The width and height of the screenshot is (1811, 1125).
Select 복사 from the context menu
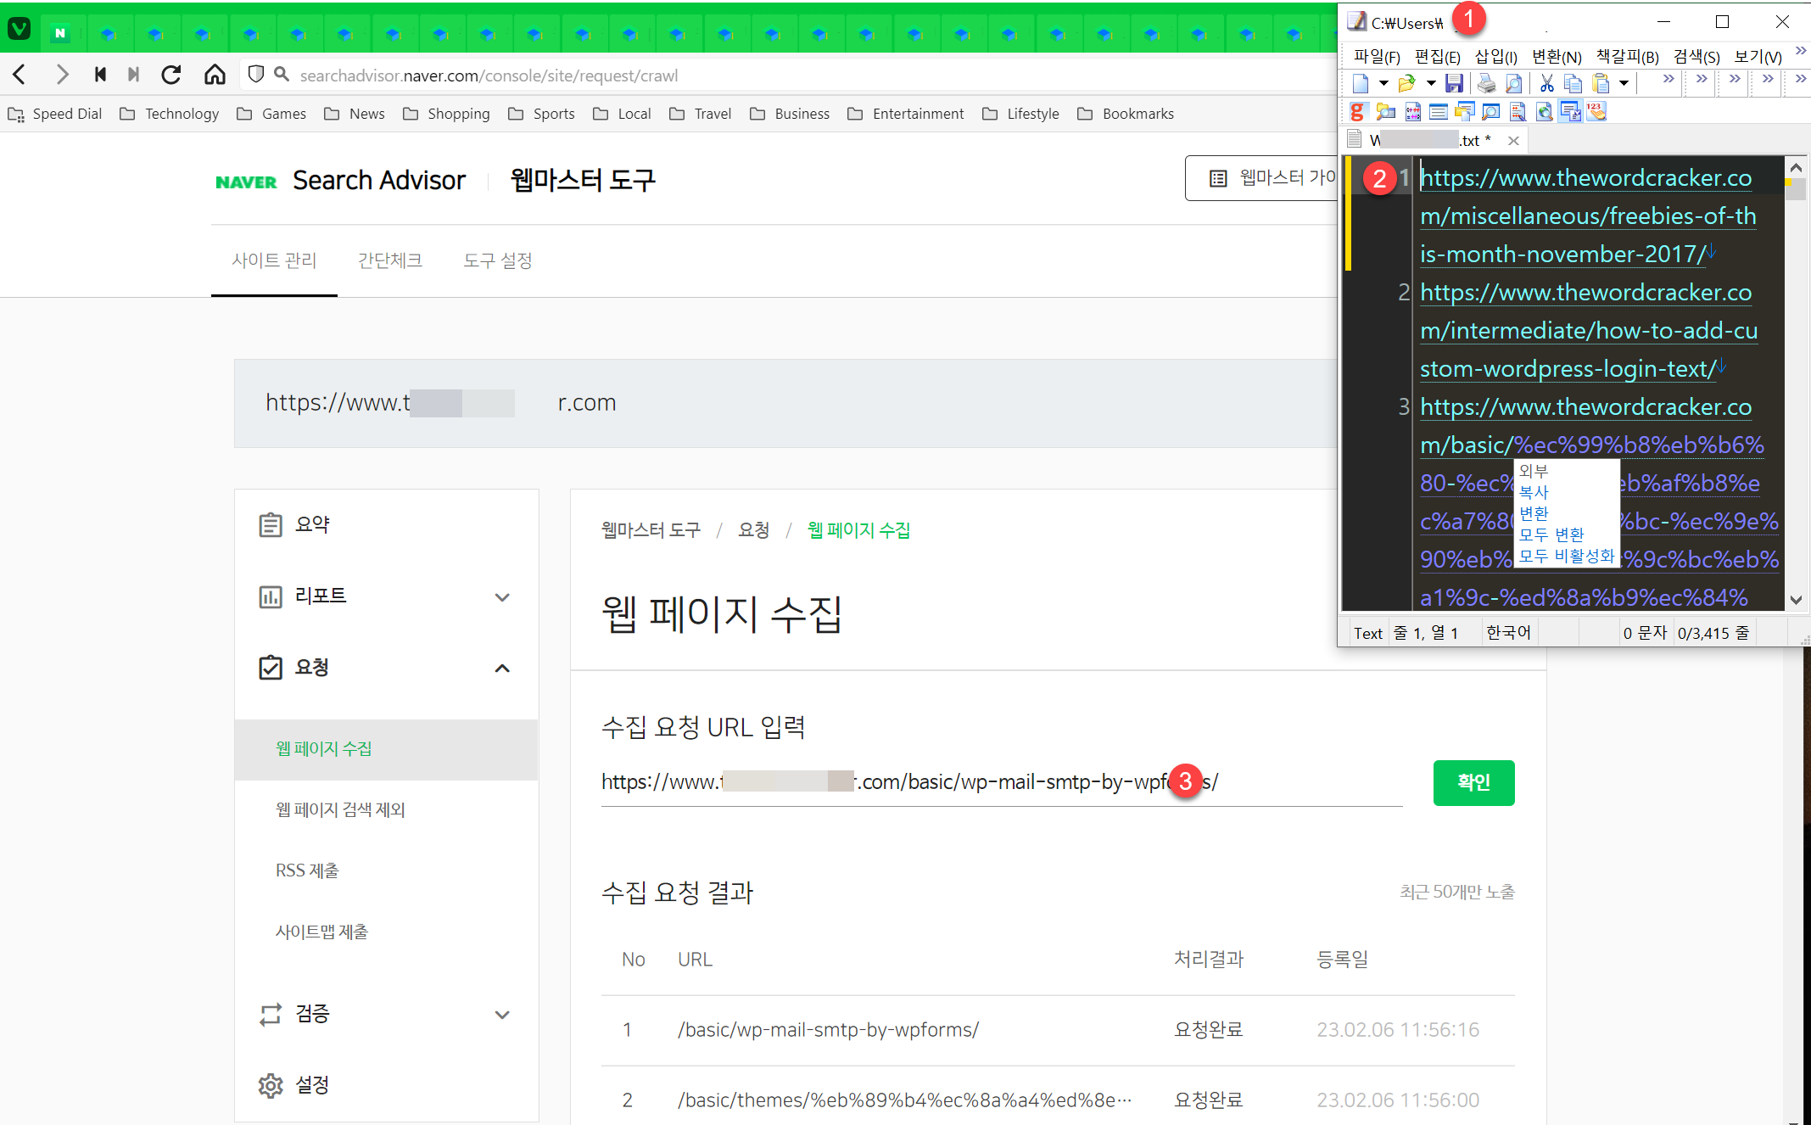[x=1533, y=492]
